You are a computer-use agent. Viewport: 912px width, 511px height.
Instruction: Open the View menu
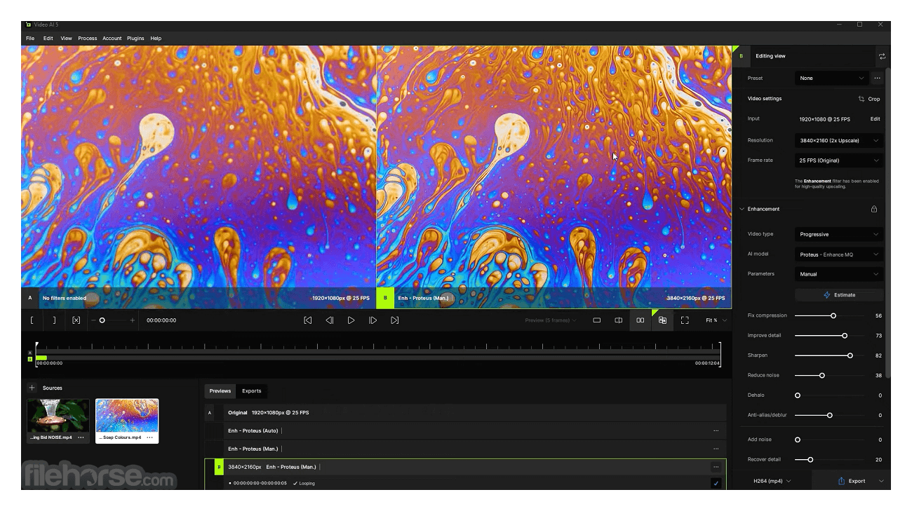click(66, 39)
